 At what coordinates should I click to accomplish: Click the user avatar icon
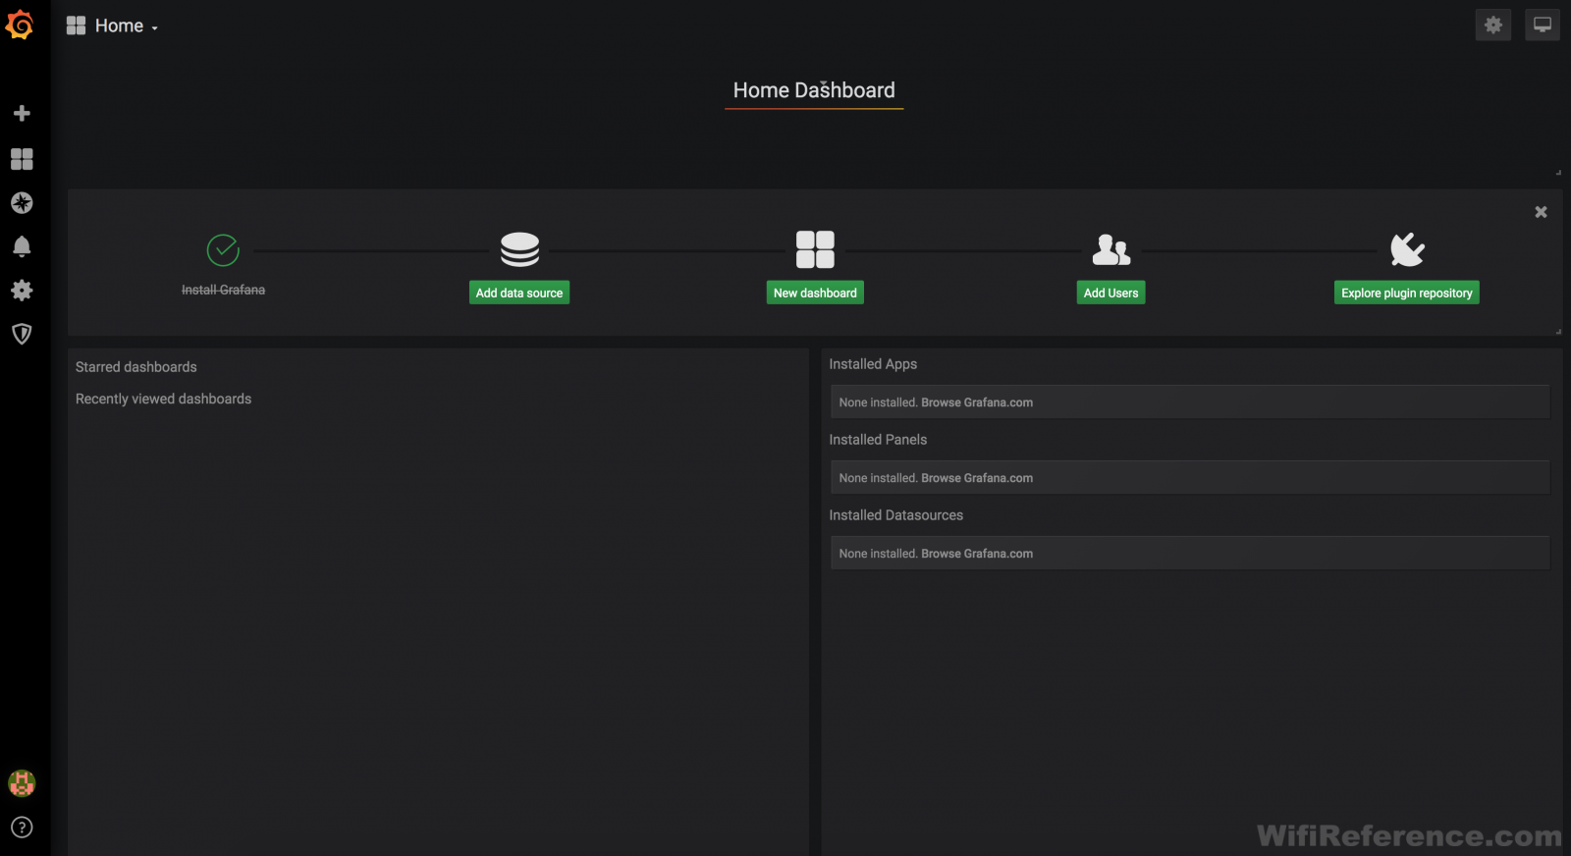pos(22,783)
